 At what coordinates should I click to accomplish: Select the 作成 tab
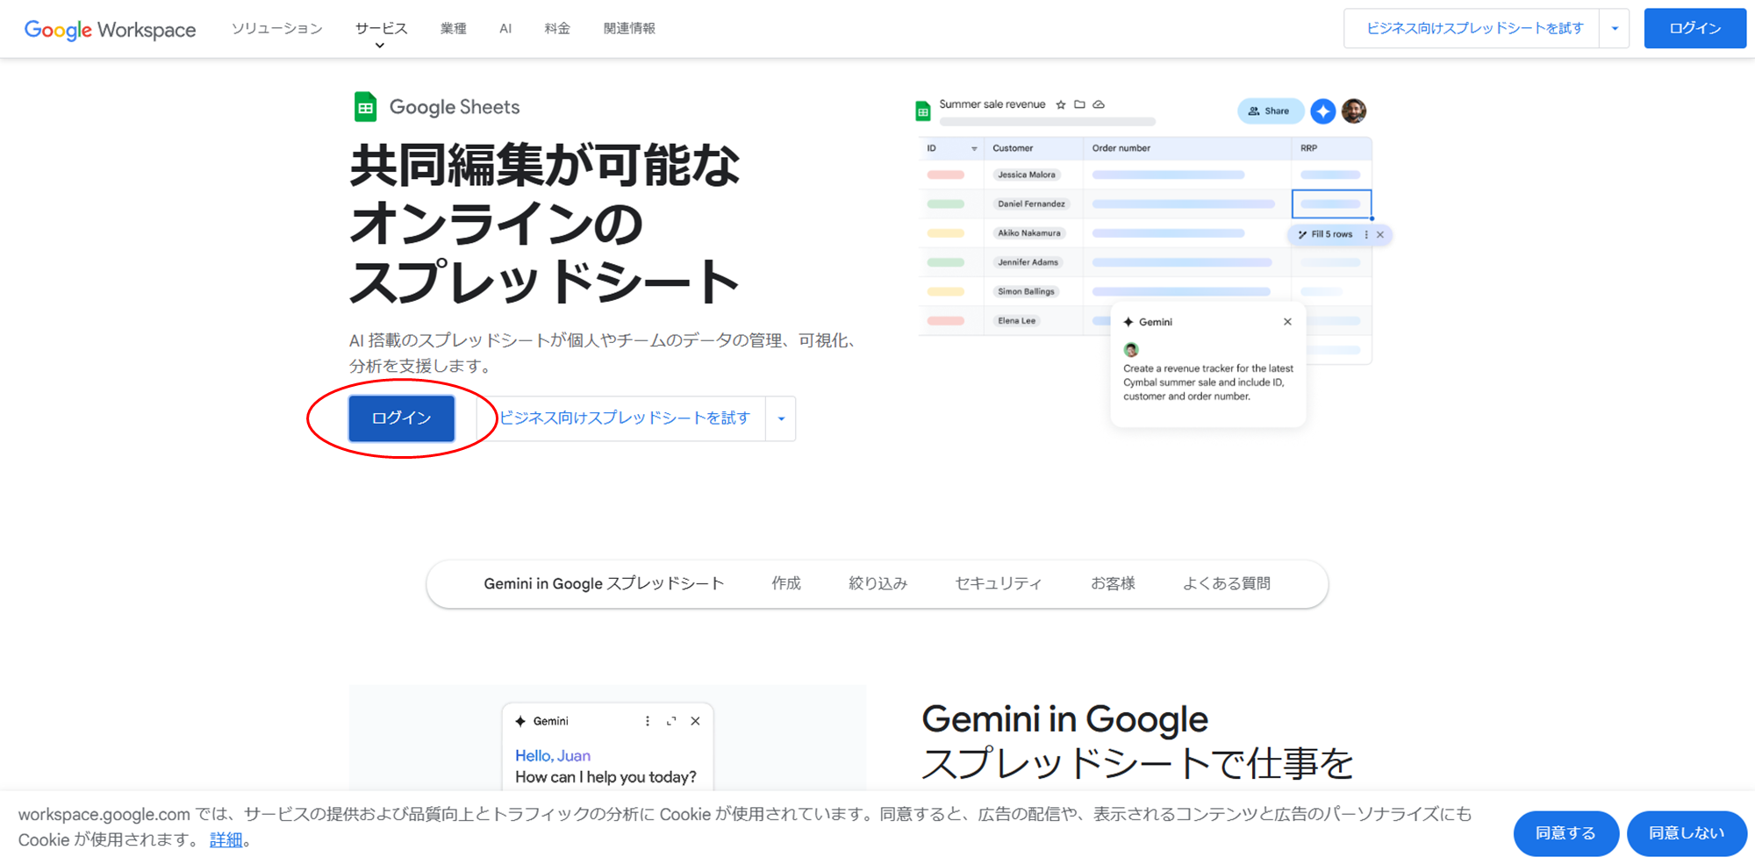click(786, 583)
